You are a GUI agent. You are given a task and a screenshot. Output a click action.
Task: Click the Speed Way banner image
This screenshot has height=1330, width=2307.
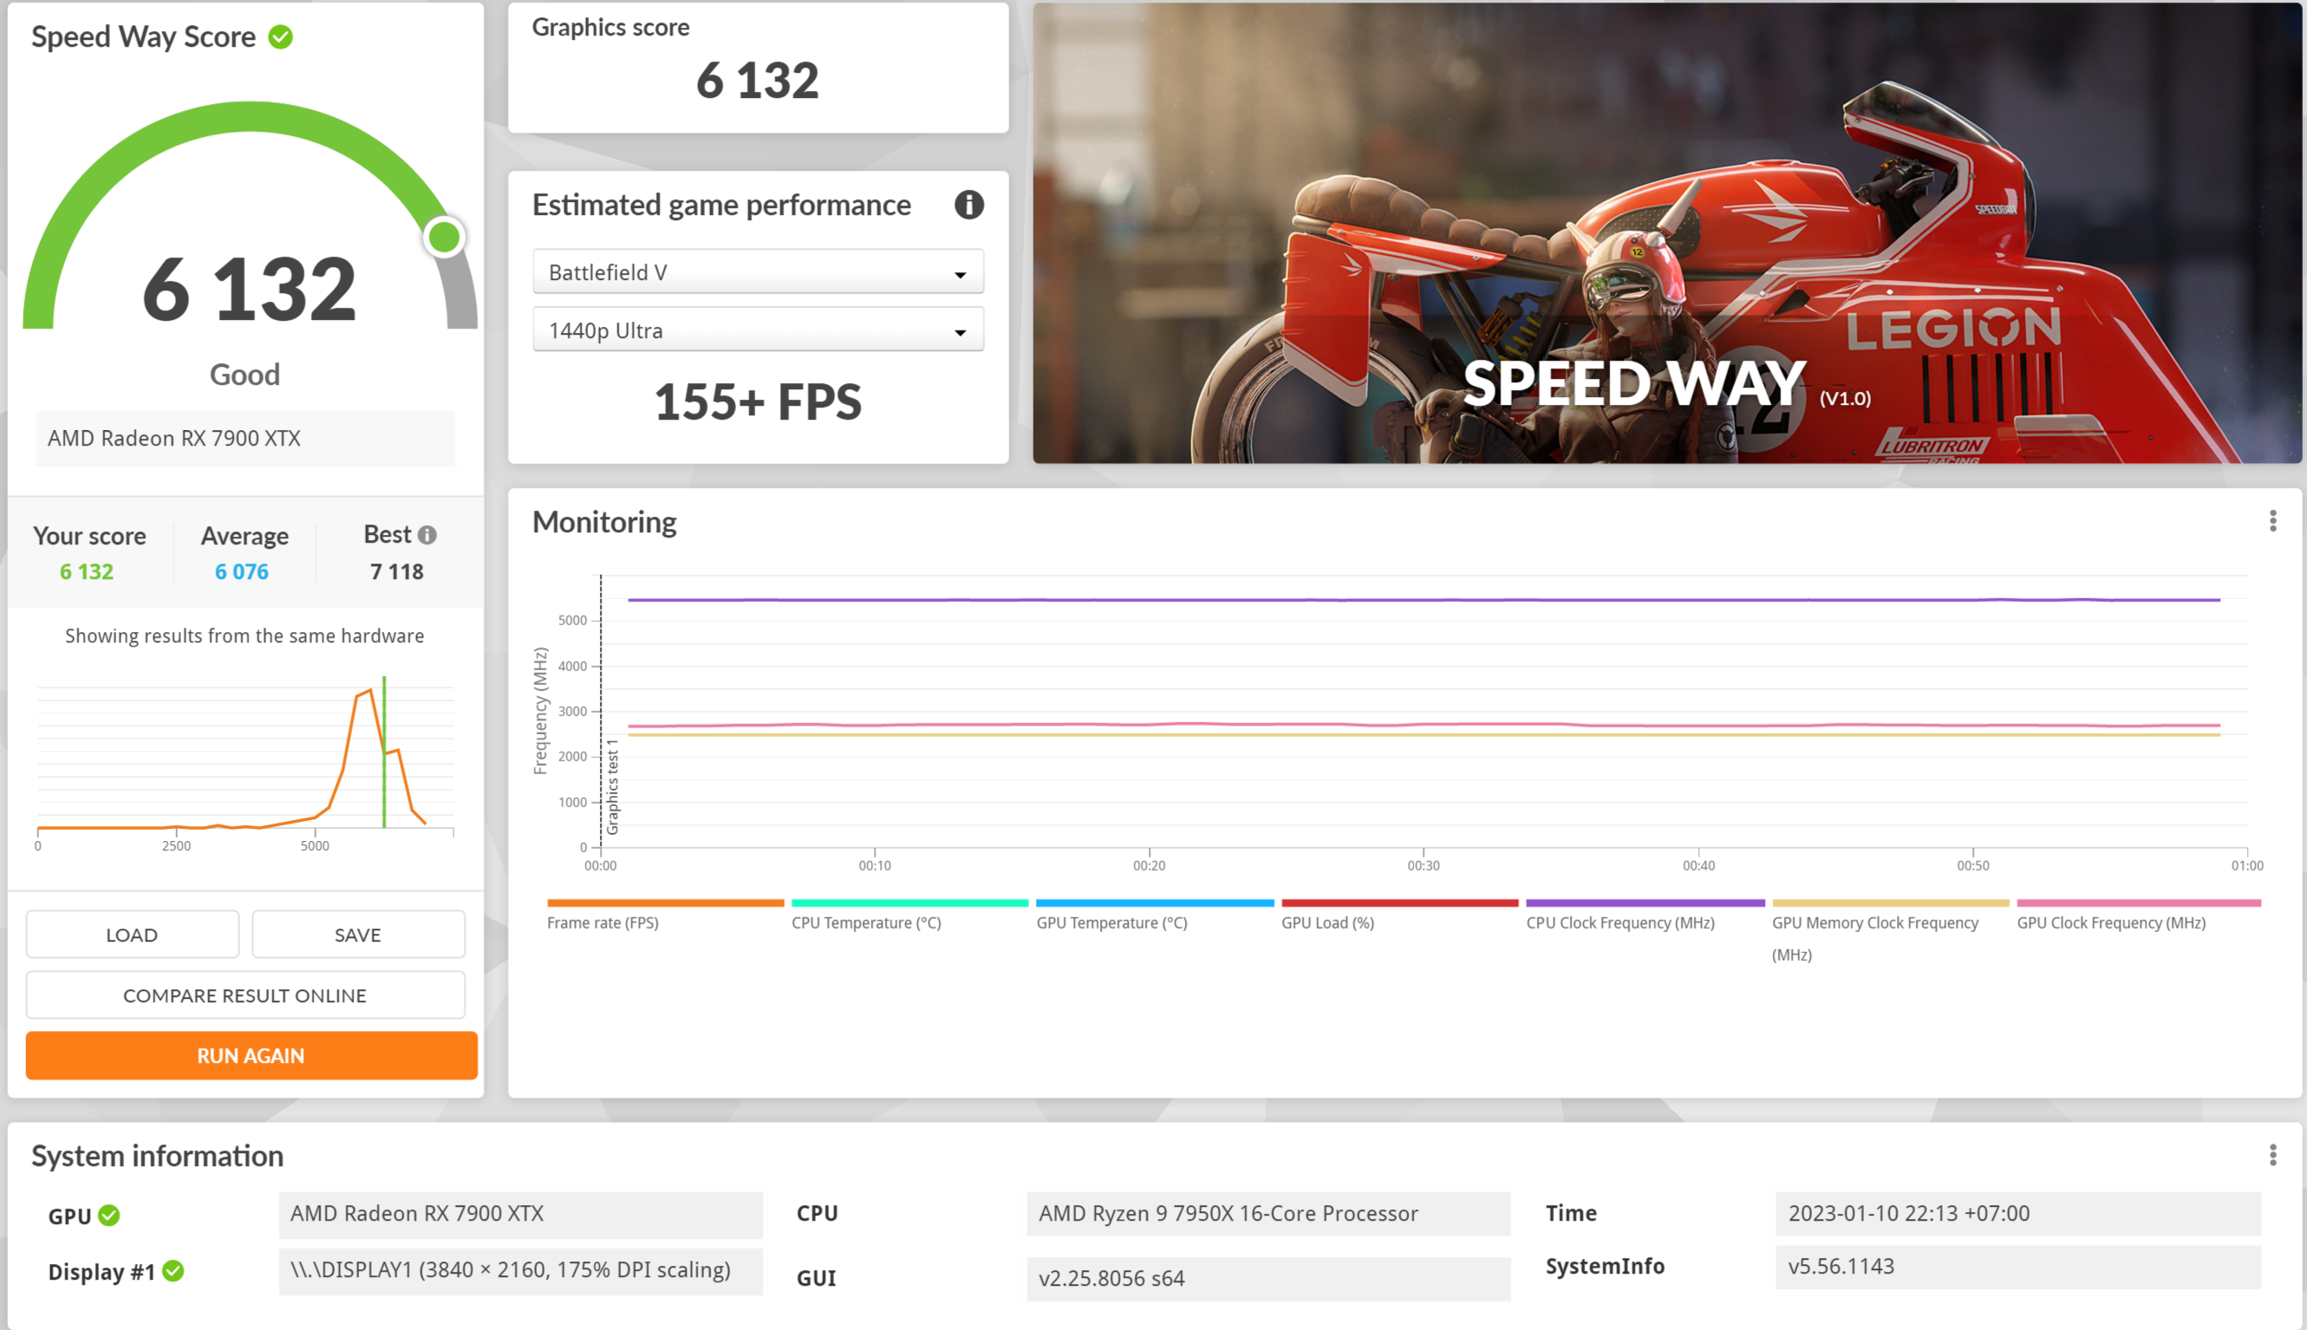tap(1667, 233)
